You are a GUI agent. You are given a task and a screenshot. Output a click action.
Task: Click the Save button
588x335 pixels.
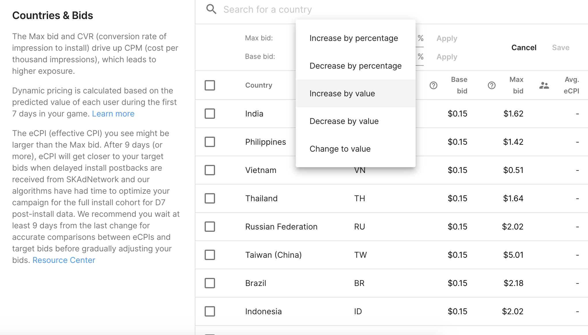(561, 48)
